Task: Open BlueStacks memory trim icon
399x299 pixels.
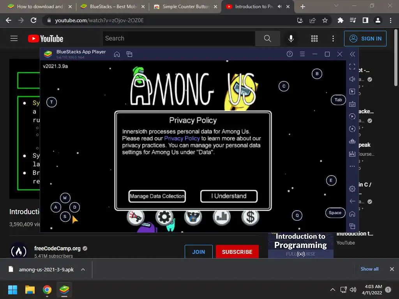Action: [x=352, y=141]
